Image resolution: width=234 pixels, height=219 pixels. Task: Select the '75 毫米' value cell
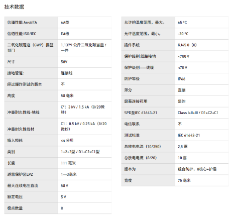pos(202,180)
